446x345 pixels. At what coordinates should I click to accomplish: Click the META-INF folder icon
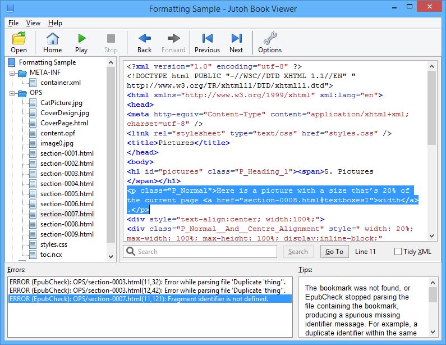click(22, 73)
